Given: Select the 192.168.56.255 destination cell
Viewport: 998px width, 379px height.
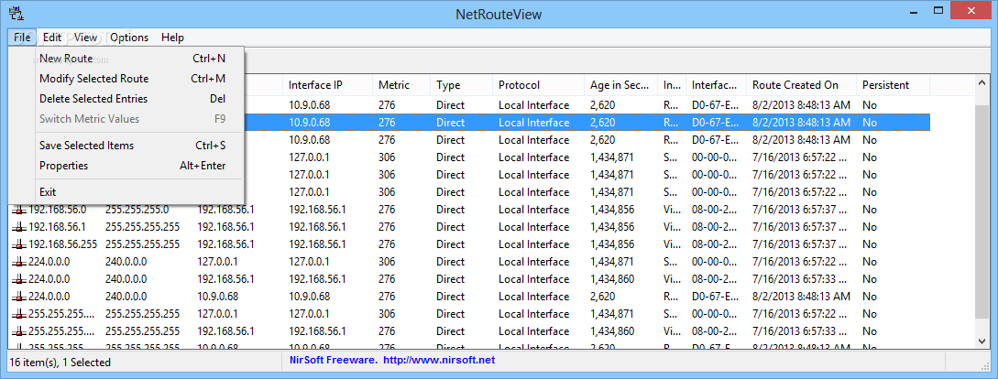Looking at the screenshot, I should [x=63, y=244].
